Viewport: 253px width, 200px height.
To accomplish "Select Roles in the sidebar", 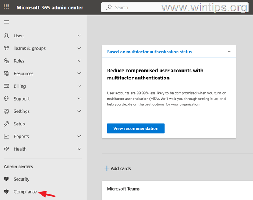I will tap(19, 61).
